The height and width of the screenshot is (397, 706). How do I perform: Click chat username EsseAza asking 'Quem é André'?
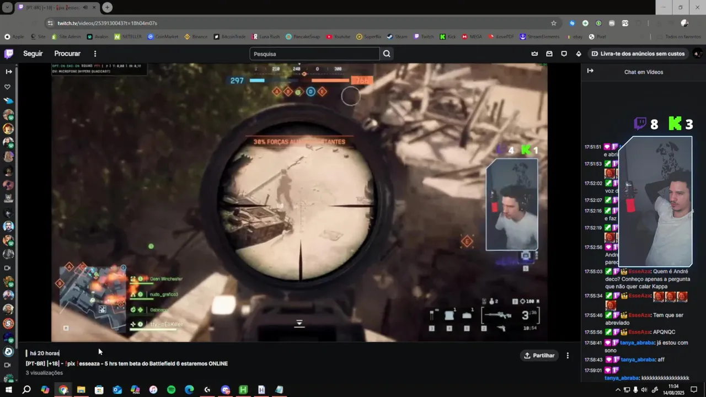tap(640, 271)
